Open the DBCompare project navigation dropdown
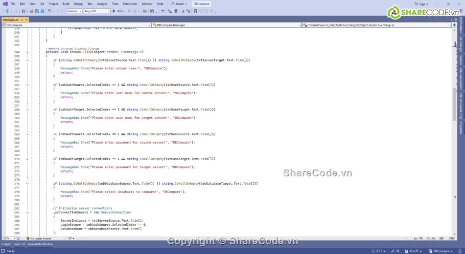The height and width of the screenshot is (254, 465). 76,25
